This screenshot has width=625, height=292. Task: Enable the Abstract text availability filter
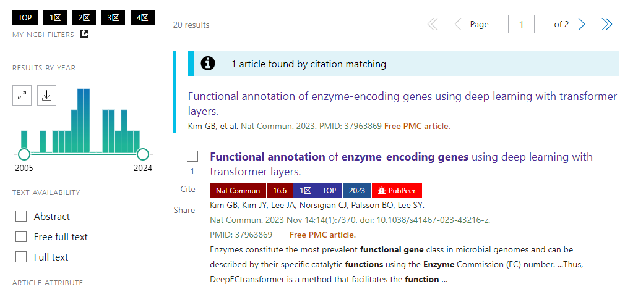(x=21, y=216)
